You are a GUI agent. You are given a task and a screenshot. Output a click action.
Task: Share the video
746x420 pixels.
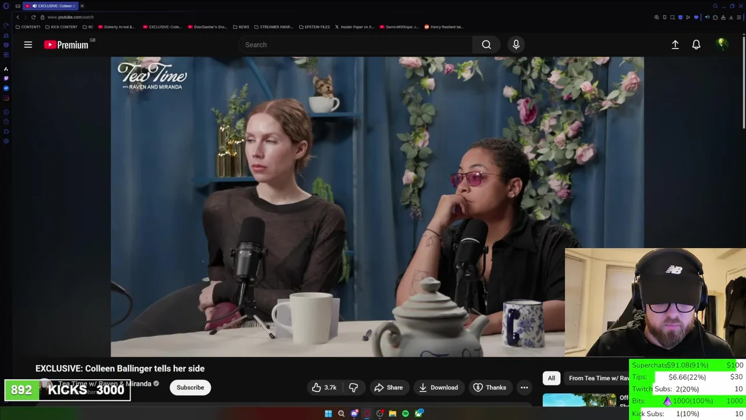pyautogui.click(x=388, y=387)
